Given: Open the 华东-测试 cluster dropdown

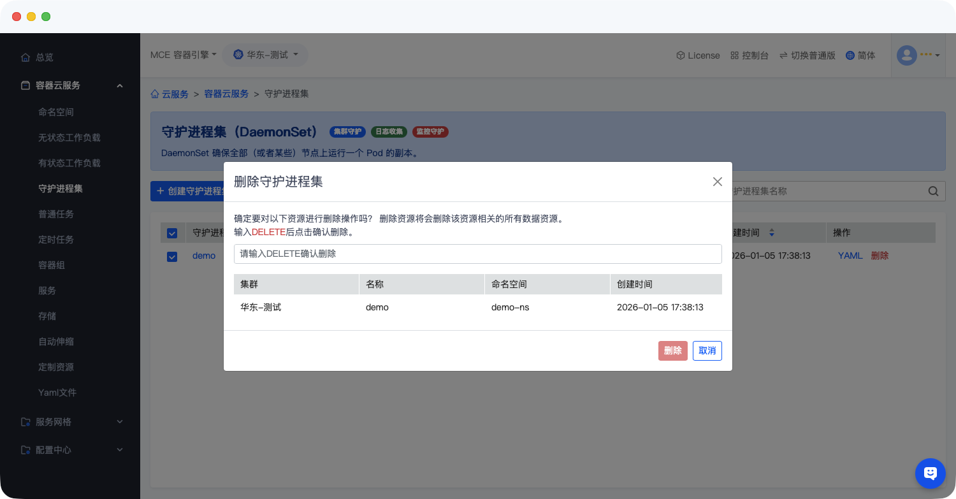Looking at the screenshot, I should pyautogui.click(x=265, y=55).
